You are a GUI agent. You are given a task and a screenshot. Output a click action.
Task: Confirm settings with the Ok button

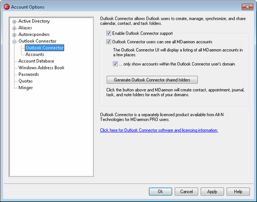160,192
